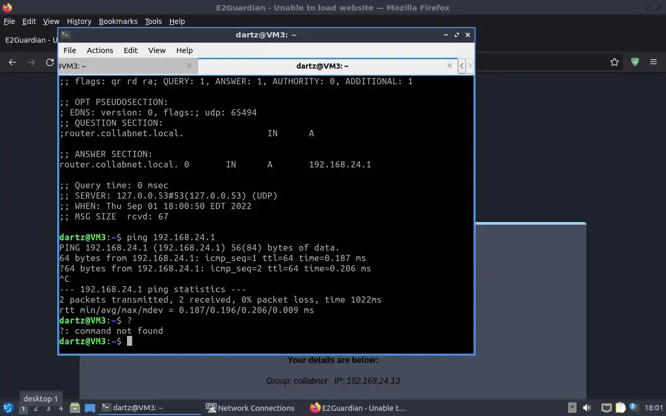
Task: Open the volume control tray icon
Action: click(587, 408)
